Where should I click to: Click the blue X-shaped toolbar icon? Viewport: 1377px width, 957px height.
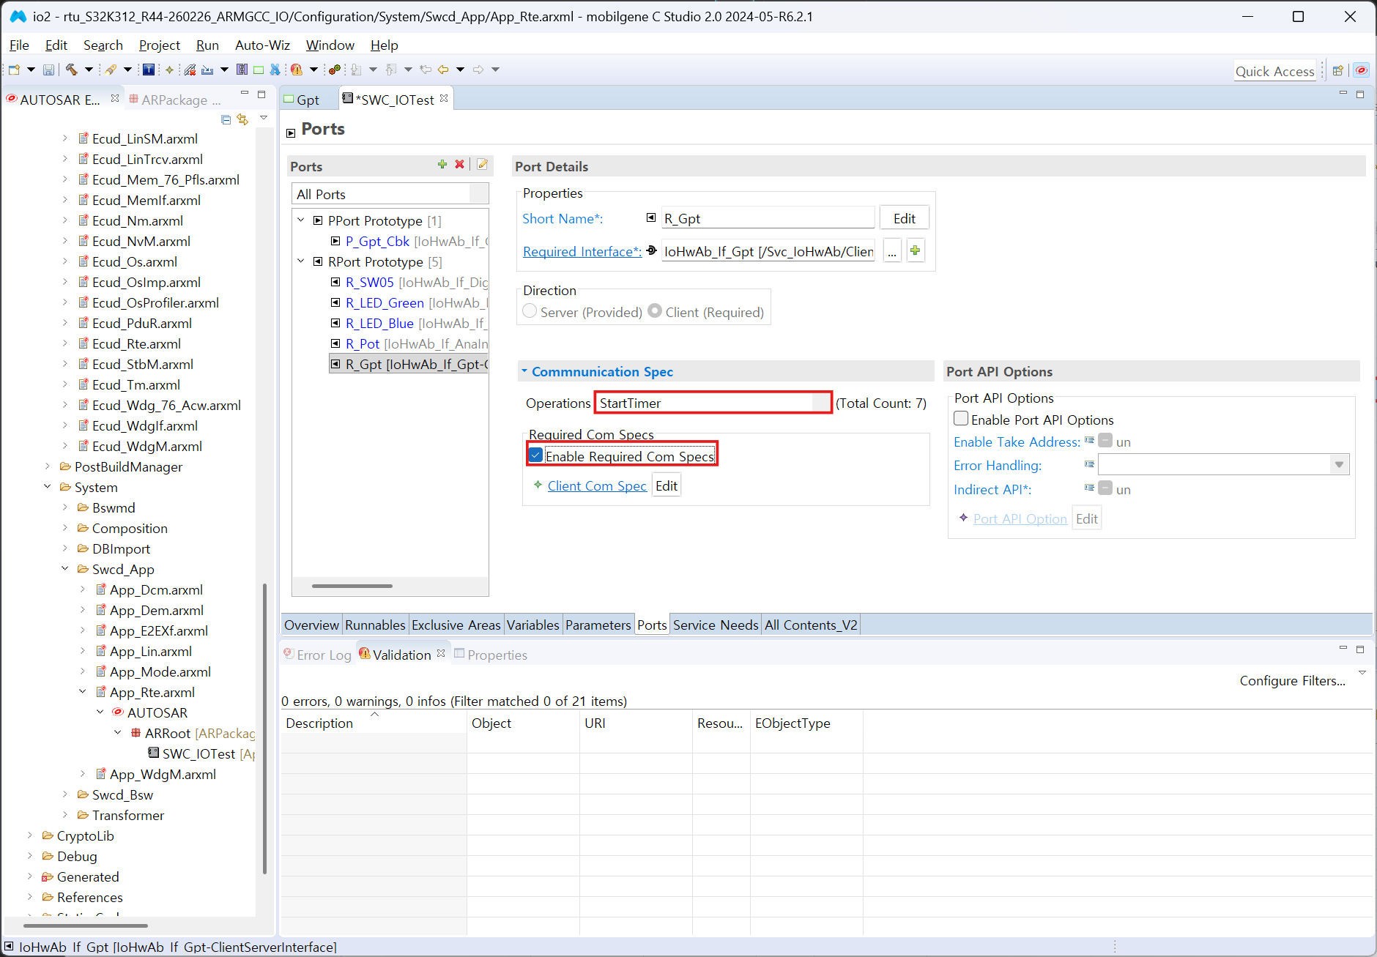tap(275, 70)
